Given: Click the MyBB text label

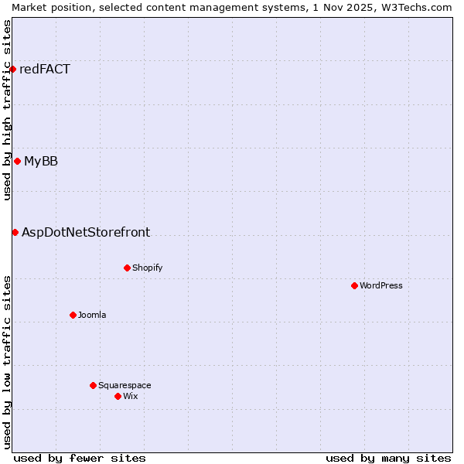Looking at the screenshot, I should (x=41, y=161).
